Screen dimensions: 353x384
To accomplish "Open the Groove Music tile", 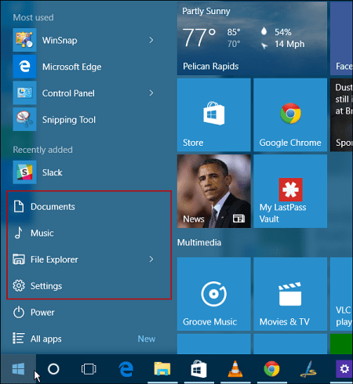I will 214,294.
